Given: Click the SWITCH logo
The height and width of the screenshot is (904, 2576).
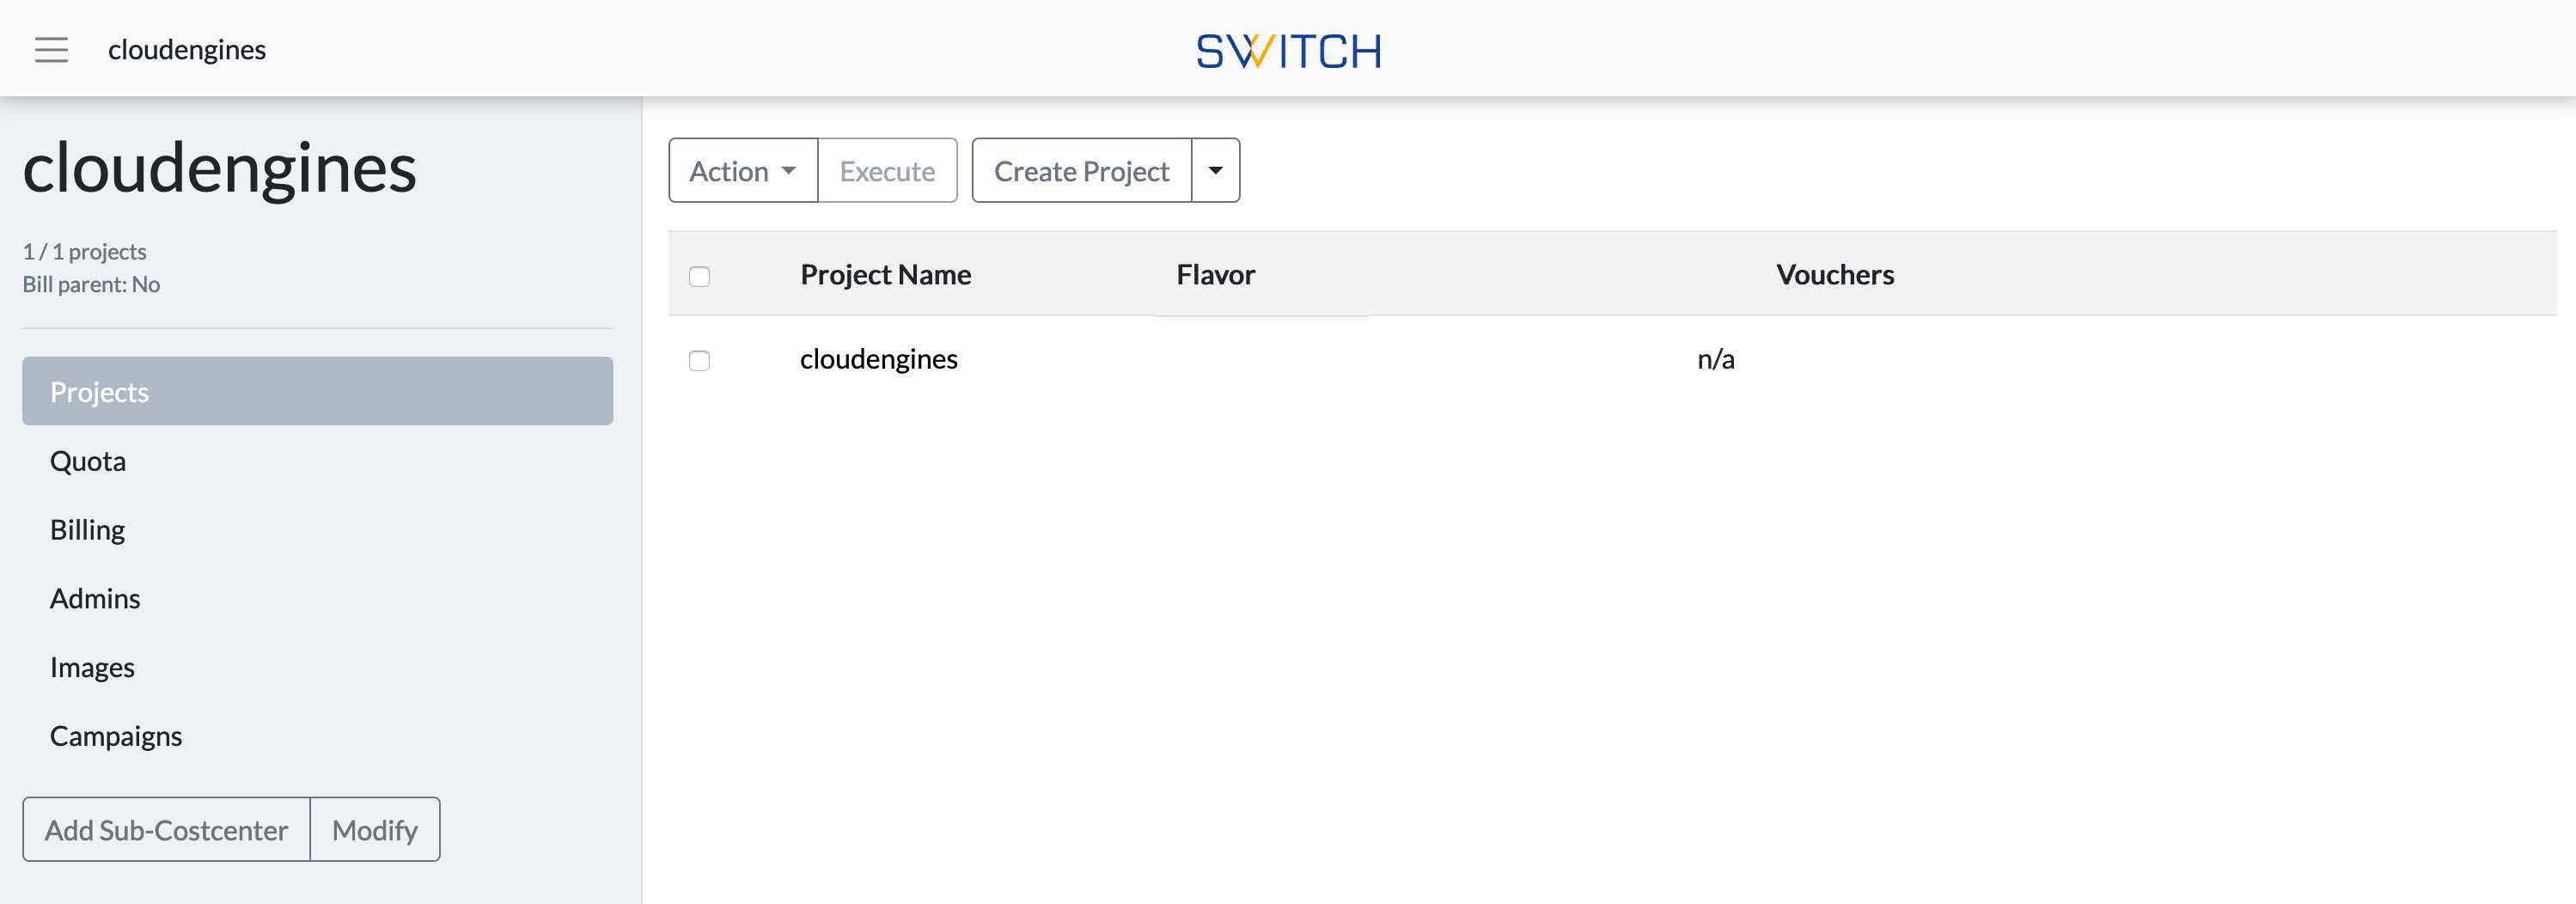Looking at the screenshot, I should pos(1288,51).
